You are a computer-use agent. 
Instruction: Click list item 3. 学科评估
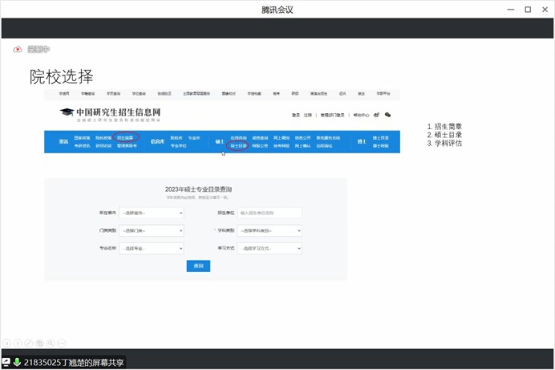[444, 144]
